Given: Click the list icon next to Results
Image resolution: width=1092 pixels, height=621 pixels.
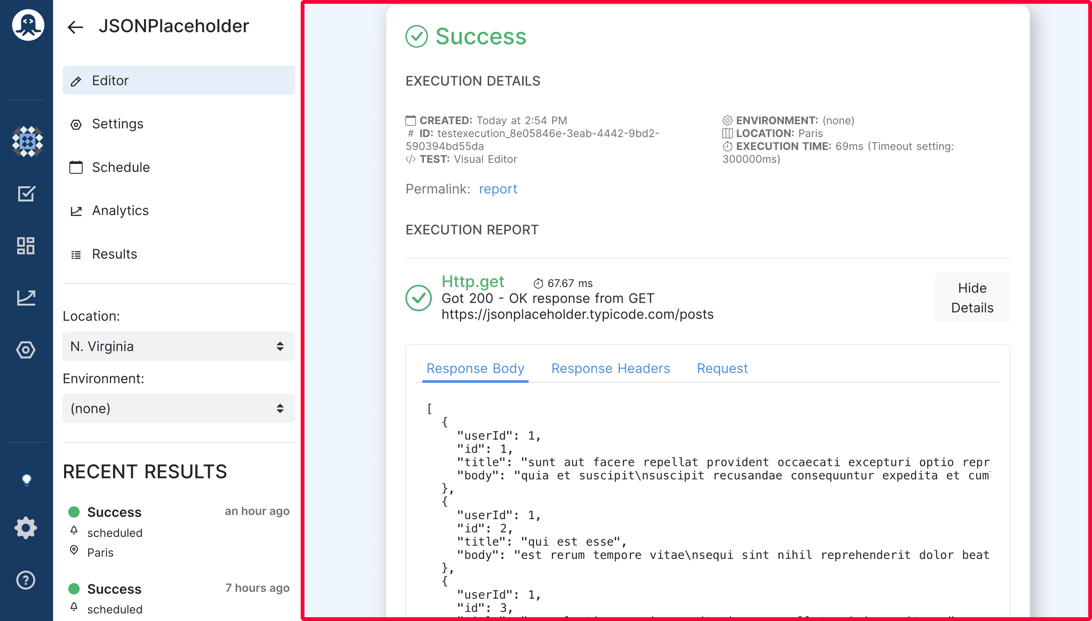Looking at the screenshot, I should click(76, 254).
